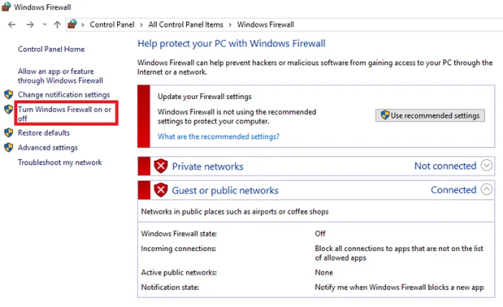Select Windows Firewall breadcrumb

coord(265,24)
